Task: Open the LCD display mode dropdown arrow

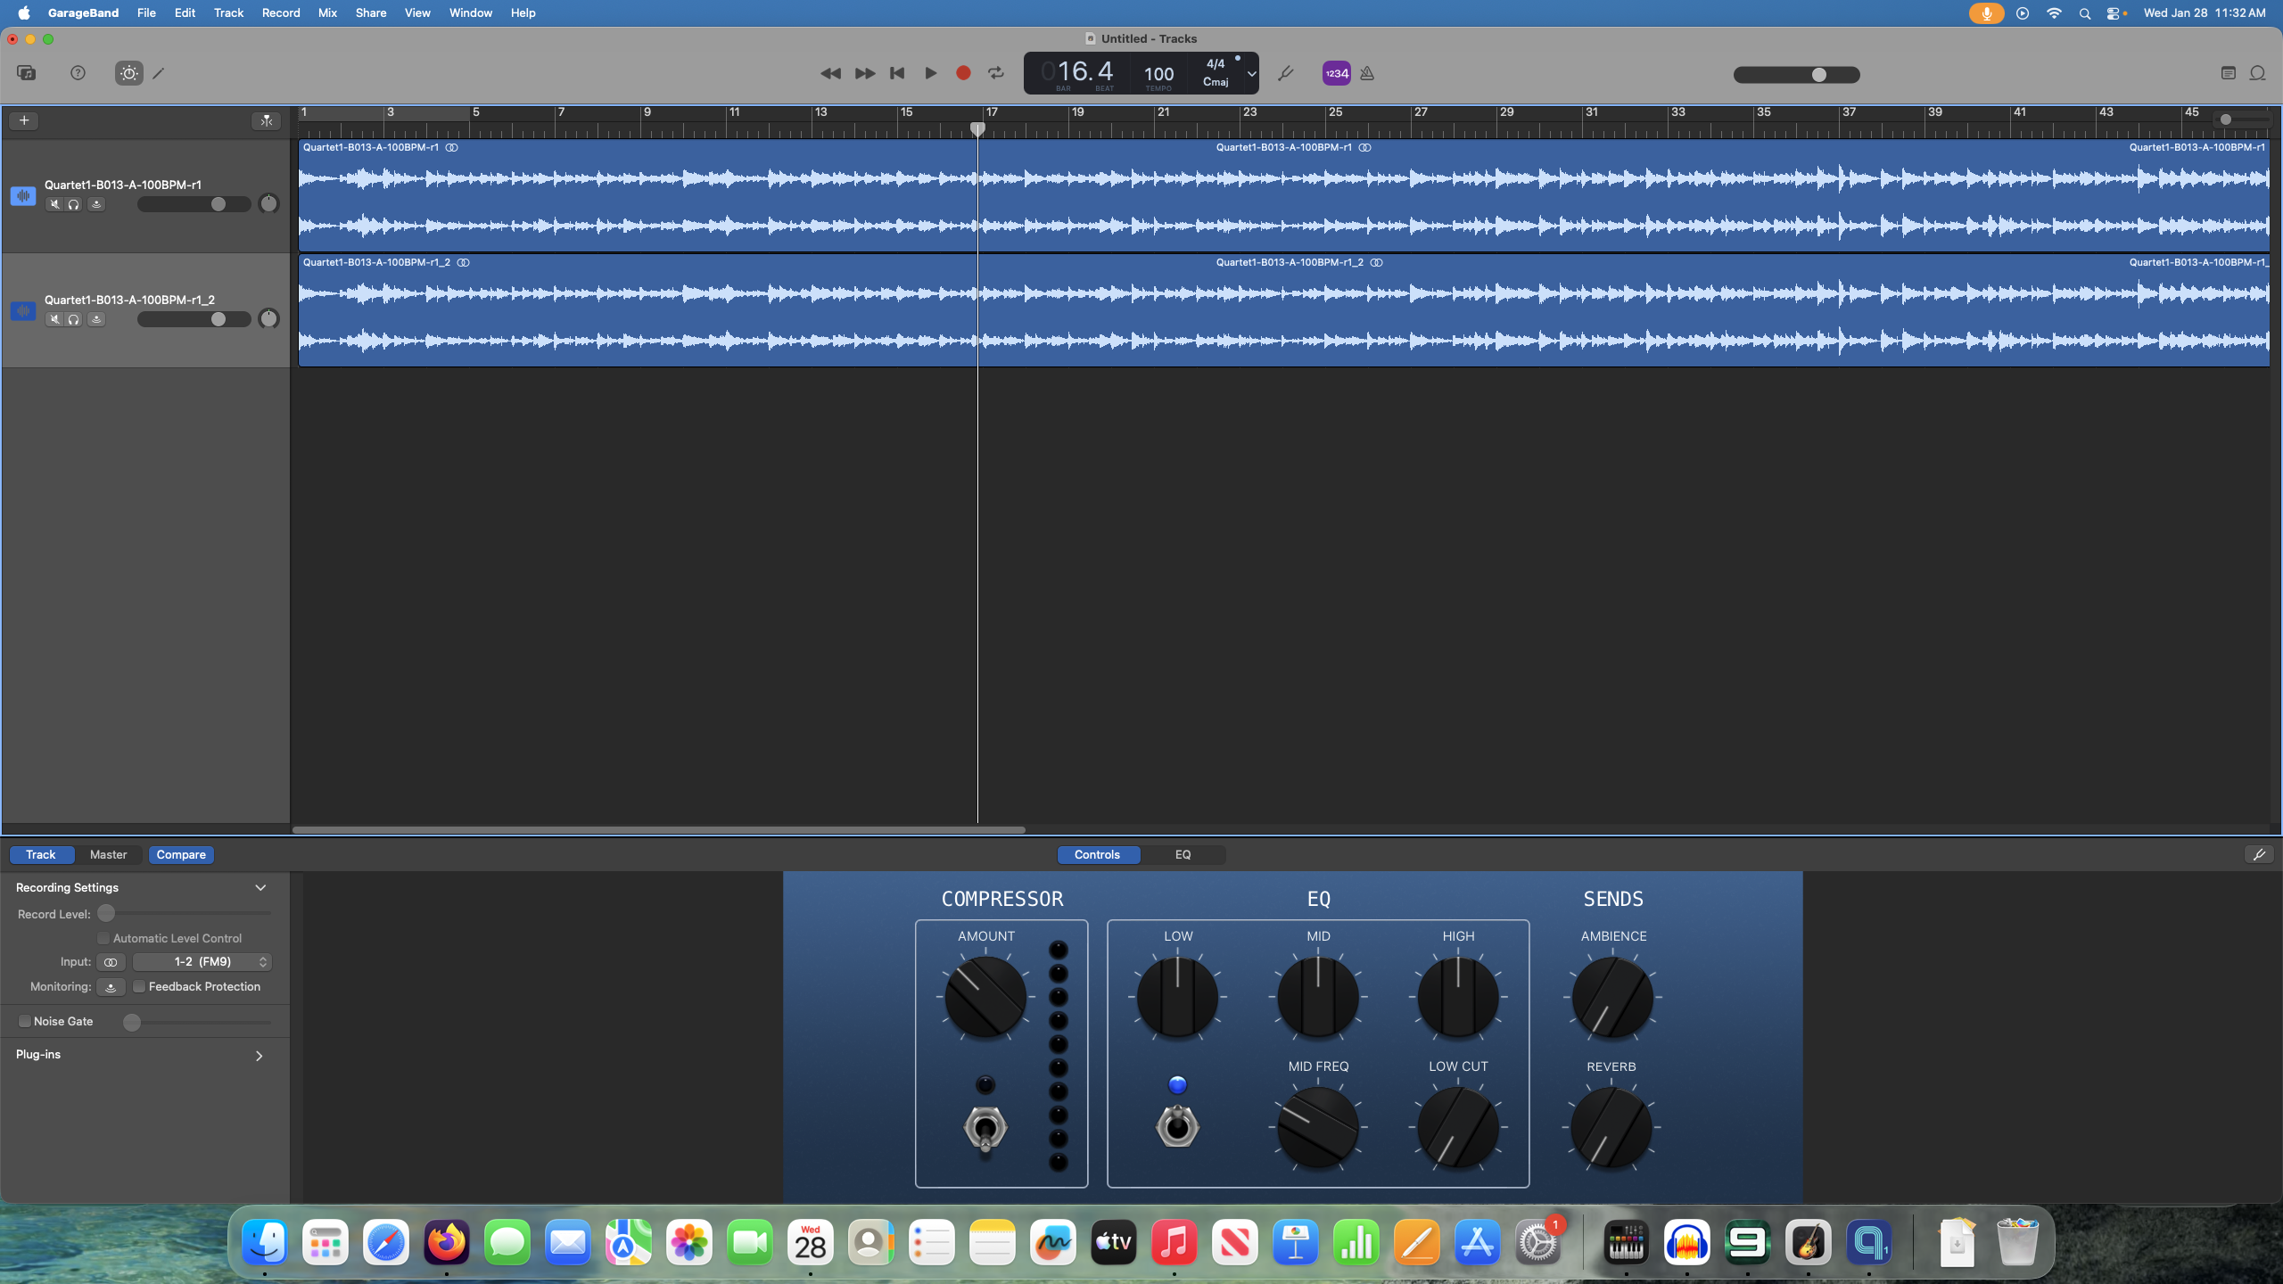Action: pyautogui.click(x=1251, y=73)
